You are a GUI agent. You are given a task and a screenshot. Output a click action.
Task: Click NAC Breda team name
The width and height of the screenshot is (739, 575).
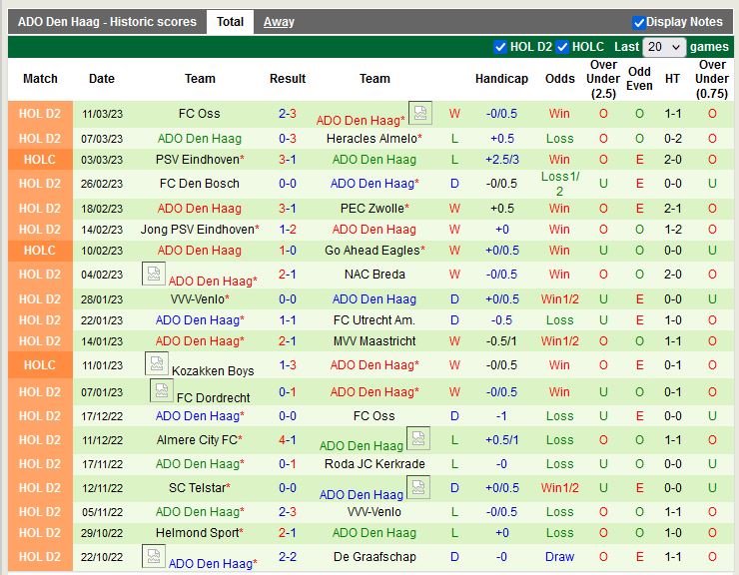(374, 275)
